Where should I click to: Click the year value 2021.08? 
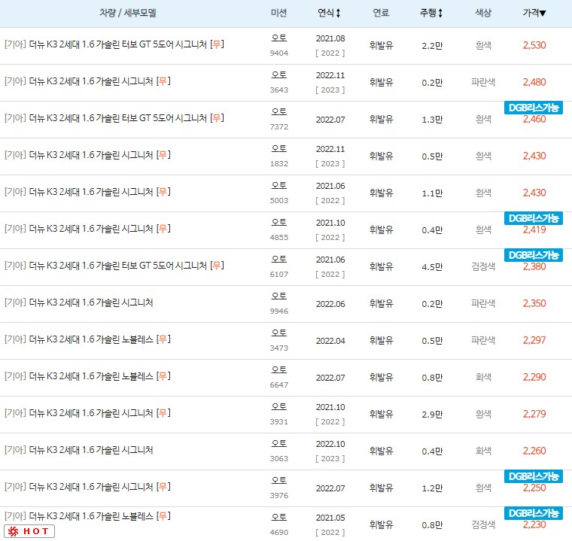coord(330,38)
